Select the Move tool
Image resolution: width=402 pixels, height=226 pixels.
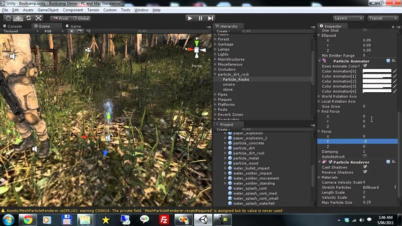[18, 18]
